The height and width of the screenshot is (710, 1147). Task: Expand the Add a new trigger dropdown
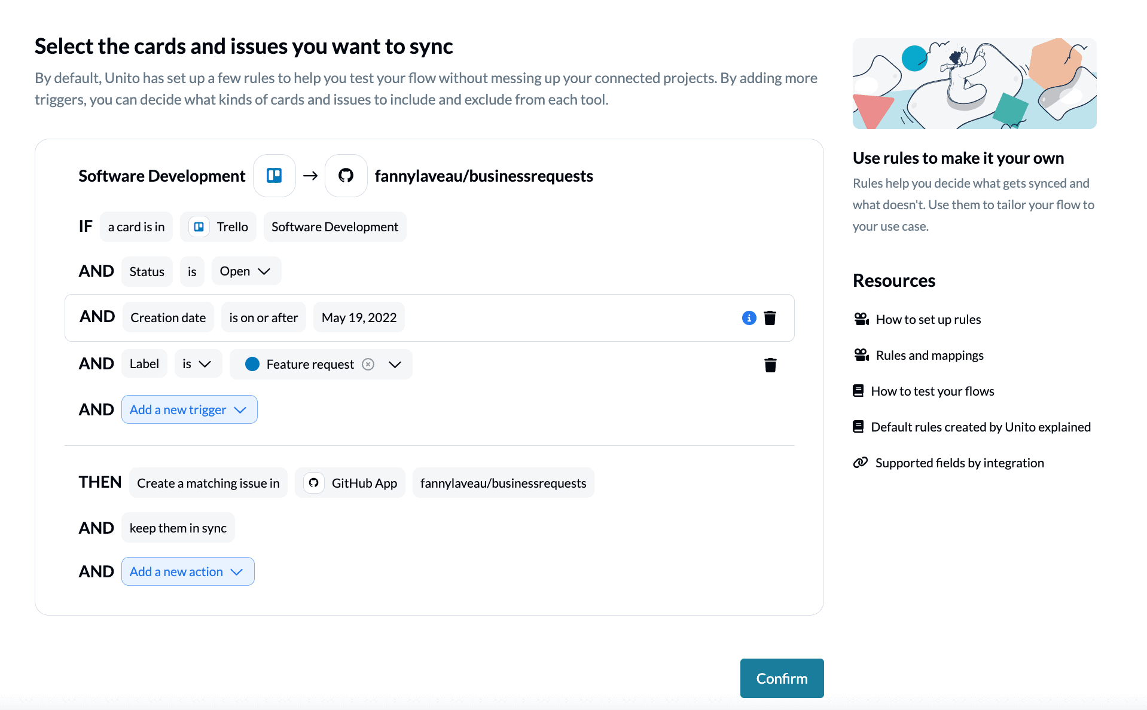[x=189, y=409]
